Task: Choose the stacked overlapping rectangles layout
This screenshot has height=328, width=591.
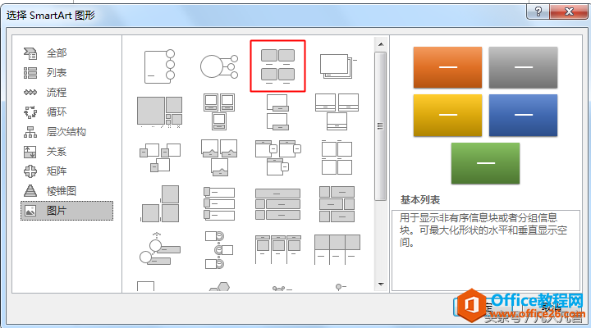Action: tap(337, 66)
